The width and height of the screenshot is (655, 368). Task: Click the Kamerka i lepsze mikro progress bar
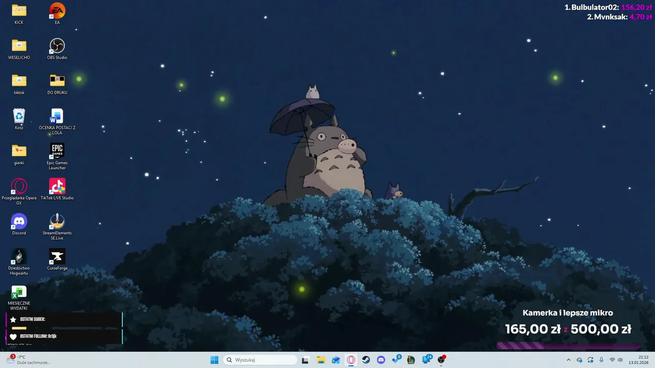(x=568, y=346)
